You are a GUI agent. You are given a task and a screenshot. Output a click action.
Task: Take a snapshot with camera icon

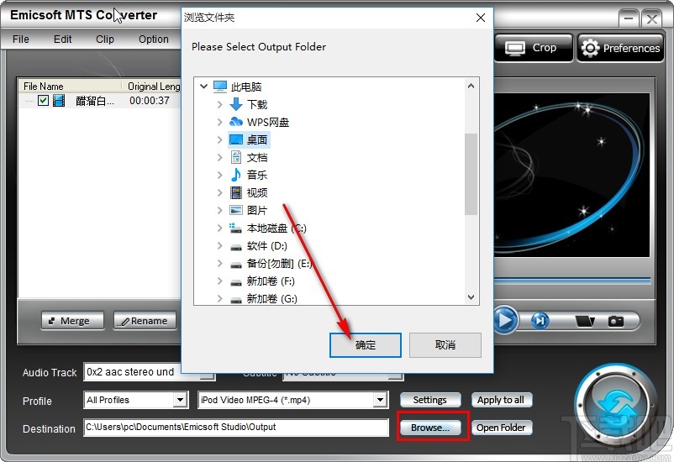click(x=615, y=321)
